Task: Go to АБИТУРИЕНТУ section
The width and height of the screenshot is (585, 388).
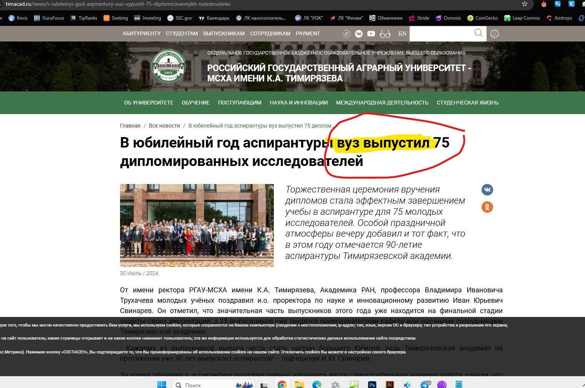Action: [x=142, y=33]
